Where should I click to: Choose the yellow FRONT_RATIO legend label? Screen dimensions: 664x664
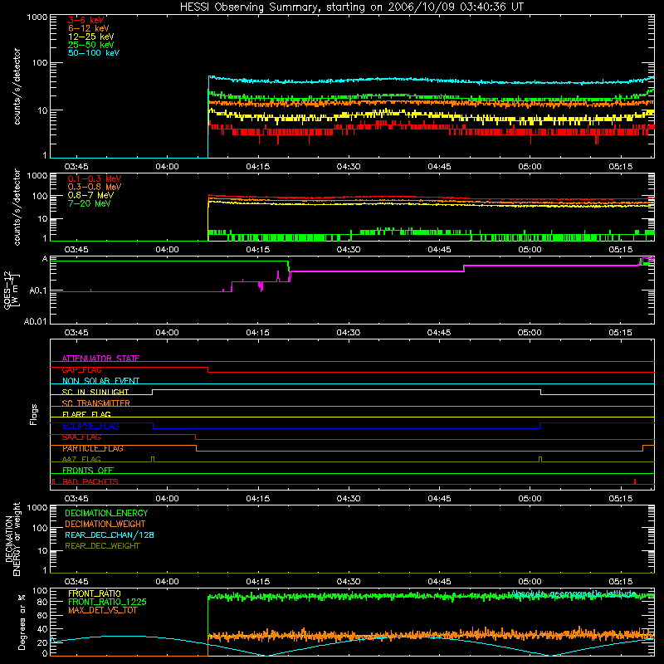(95, 593)
